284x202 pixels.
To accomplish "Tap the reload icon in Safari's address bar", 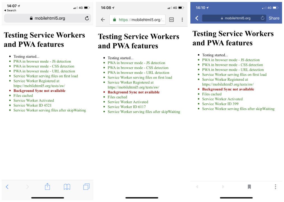I will tap(87, 18).
